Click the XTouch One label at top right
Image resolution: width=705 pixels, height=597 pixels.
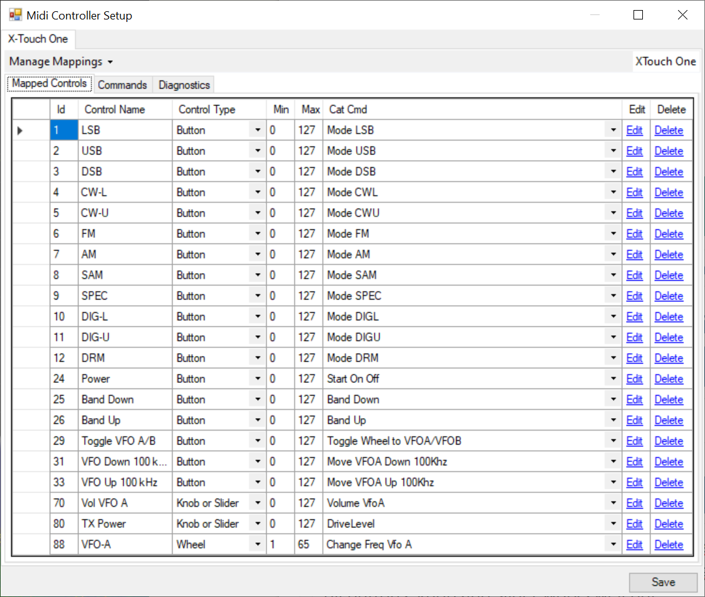tap(665, 62)
